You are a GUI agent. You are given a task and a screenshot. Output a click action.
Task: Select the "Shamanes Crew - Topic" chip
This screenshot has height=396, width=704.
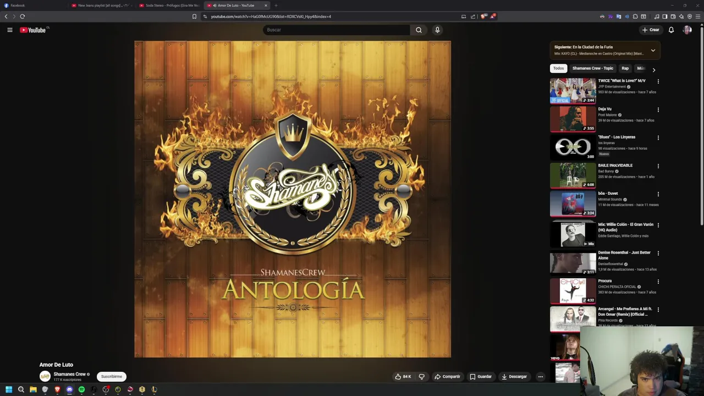tap(592, 68)
